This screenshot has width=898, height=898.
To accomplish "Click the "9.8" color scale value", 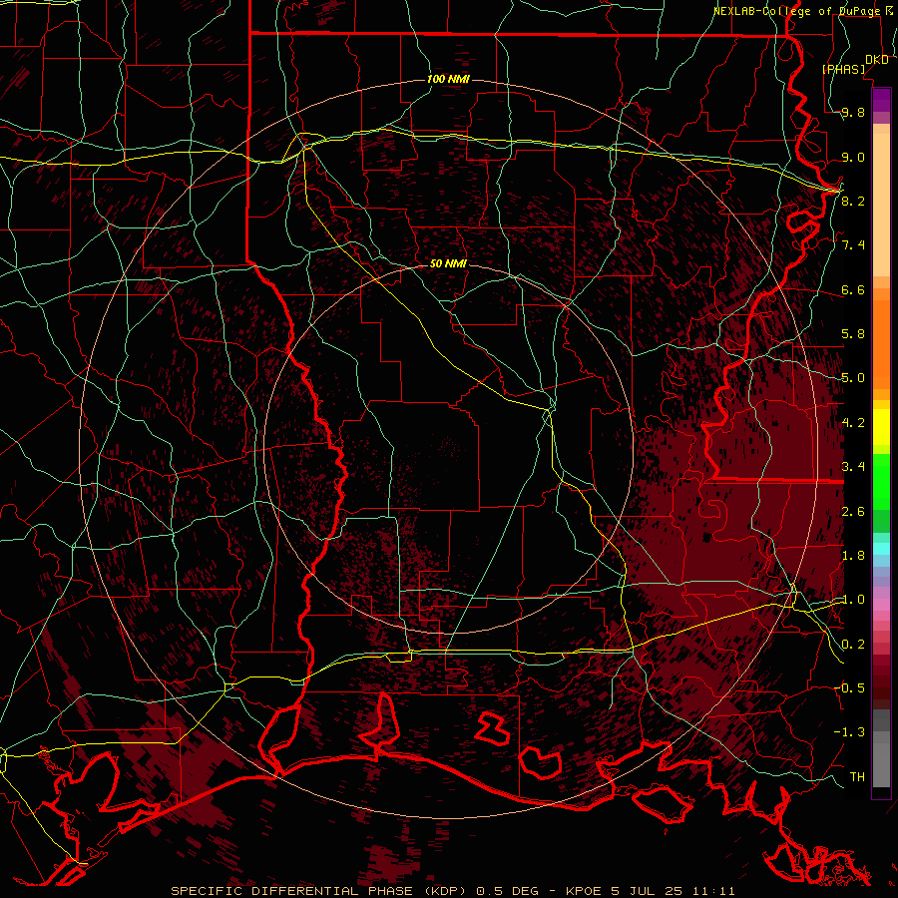I will coord(853,113).
